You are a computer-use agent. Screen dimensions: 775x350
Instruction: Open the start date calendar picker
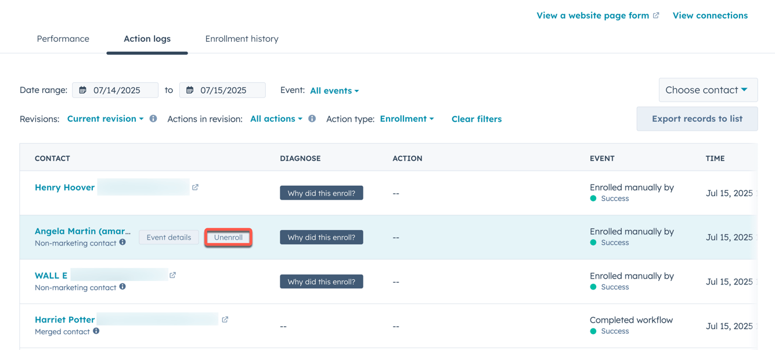point(82,90)
